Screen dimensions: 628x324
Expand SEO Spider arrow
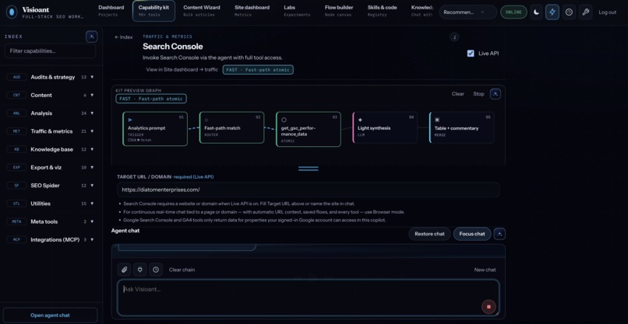tap(92, 186)
